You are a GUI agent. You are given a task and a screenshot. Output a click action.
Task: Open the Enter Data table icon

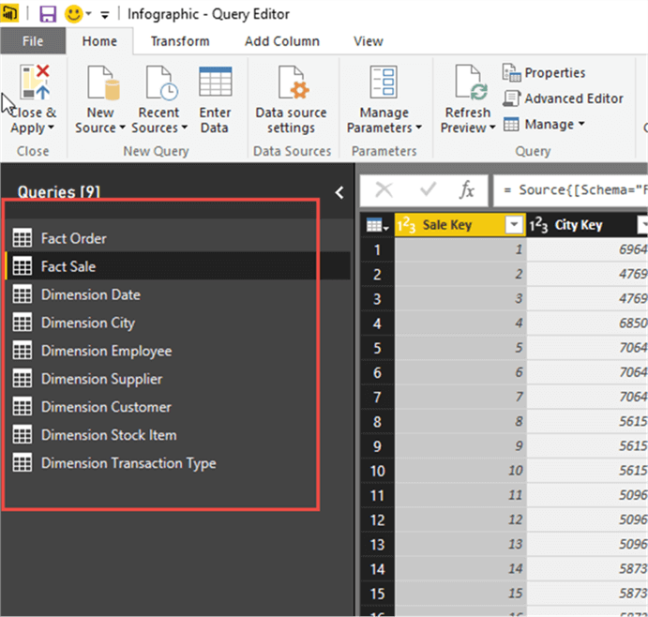click(216, 82)
